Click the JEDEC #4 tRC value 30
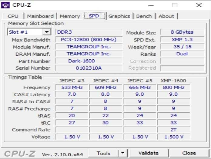 point(105,123)
